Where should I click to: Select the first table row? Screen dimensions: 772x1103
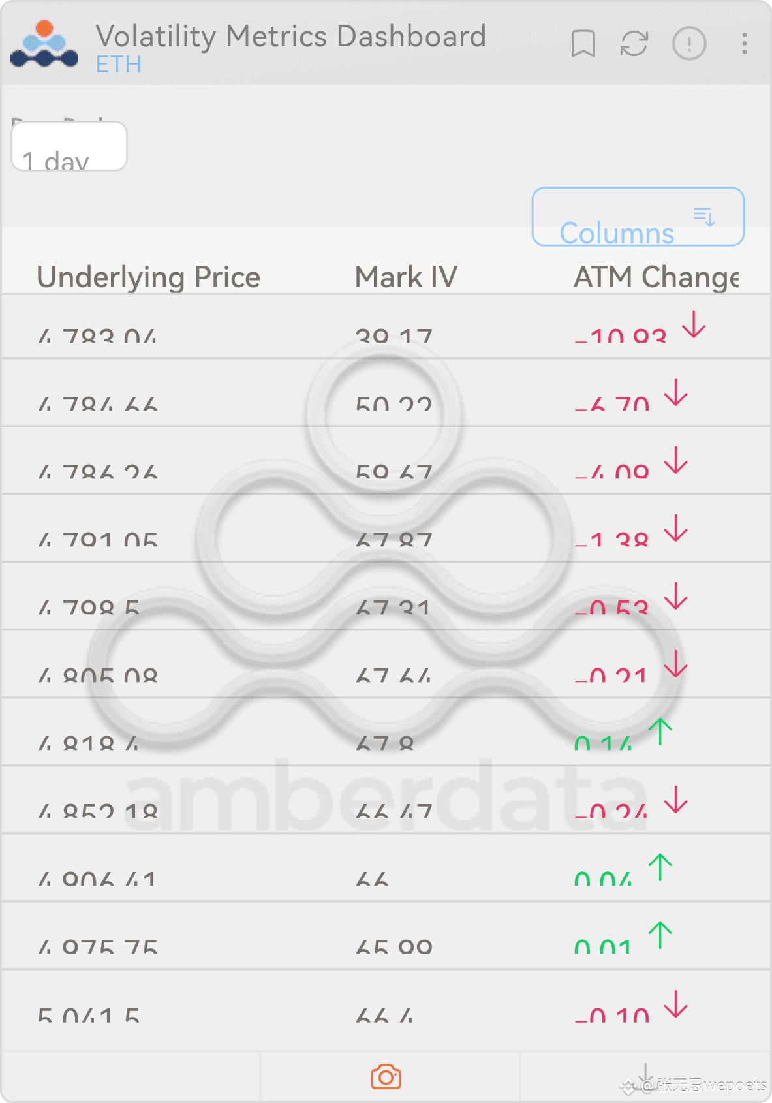[386, 326]
